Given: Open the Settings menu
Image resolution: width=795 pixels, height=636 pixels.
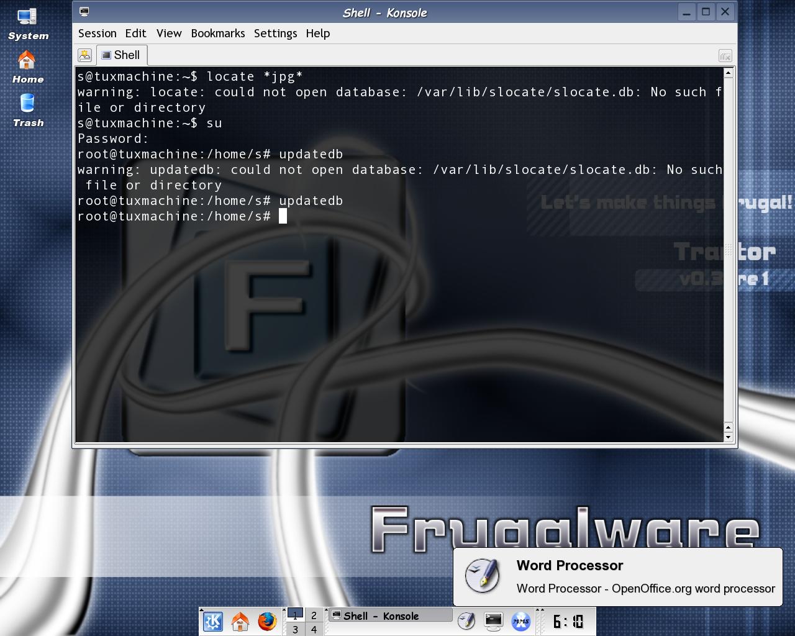Looking at the screenshot, I should click(275, 34).
